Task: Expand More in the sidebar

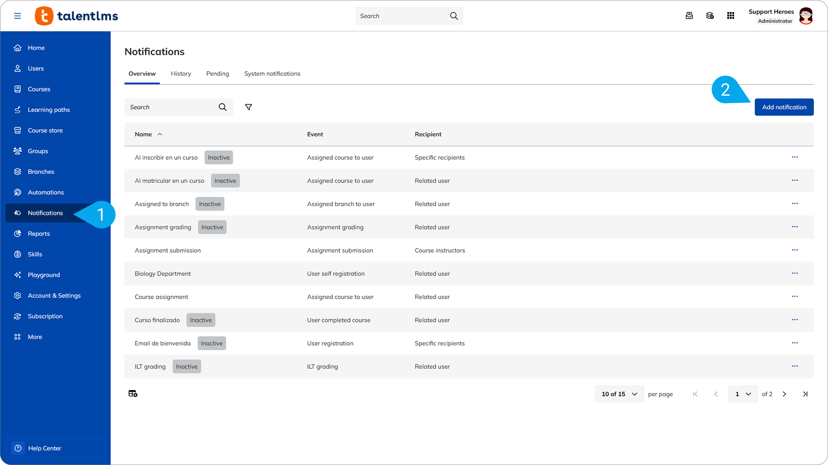Action: (x=55, y=337)
